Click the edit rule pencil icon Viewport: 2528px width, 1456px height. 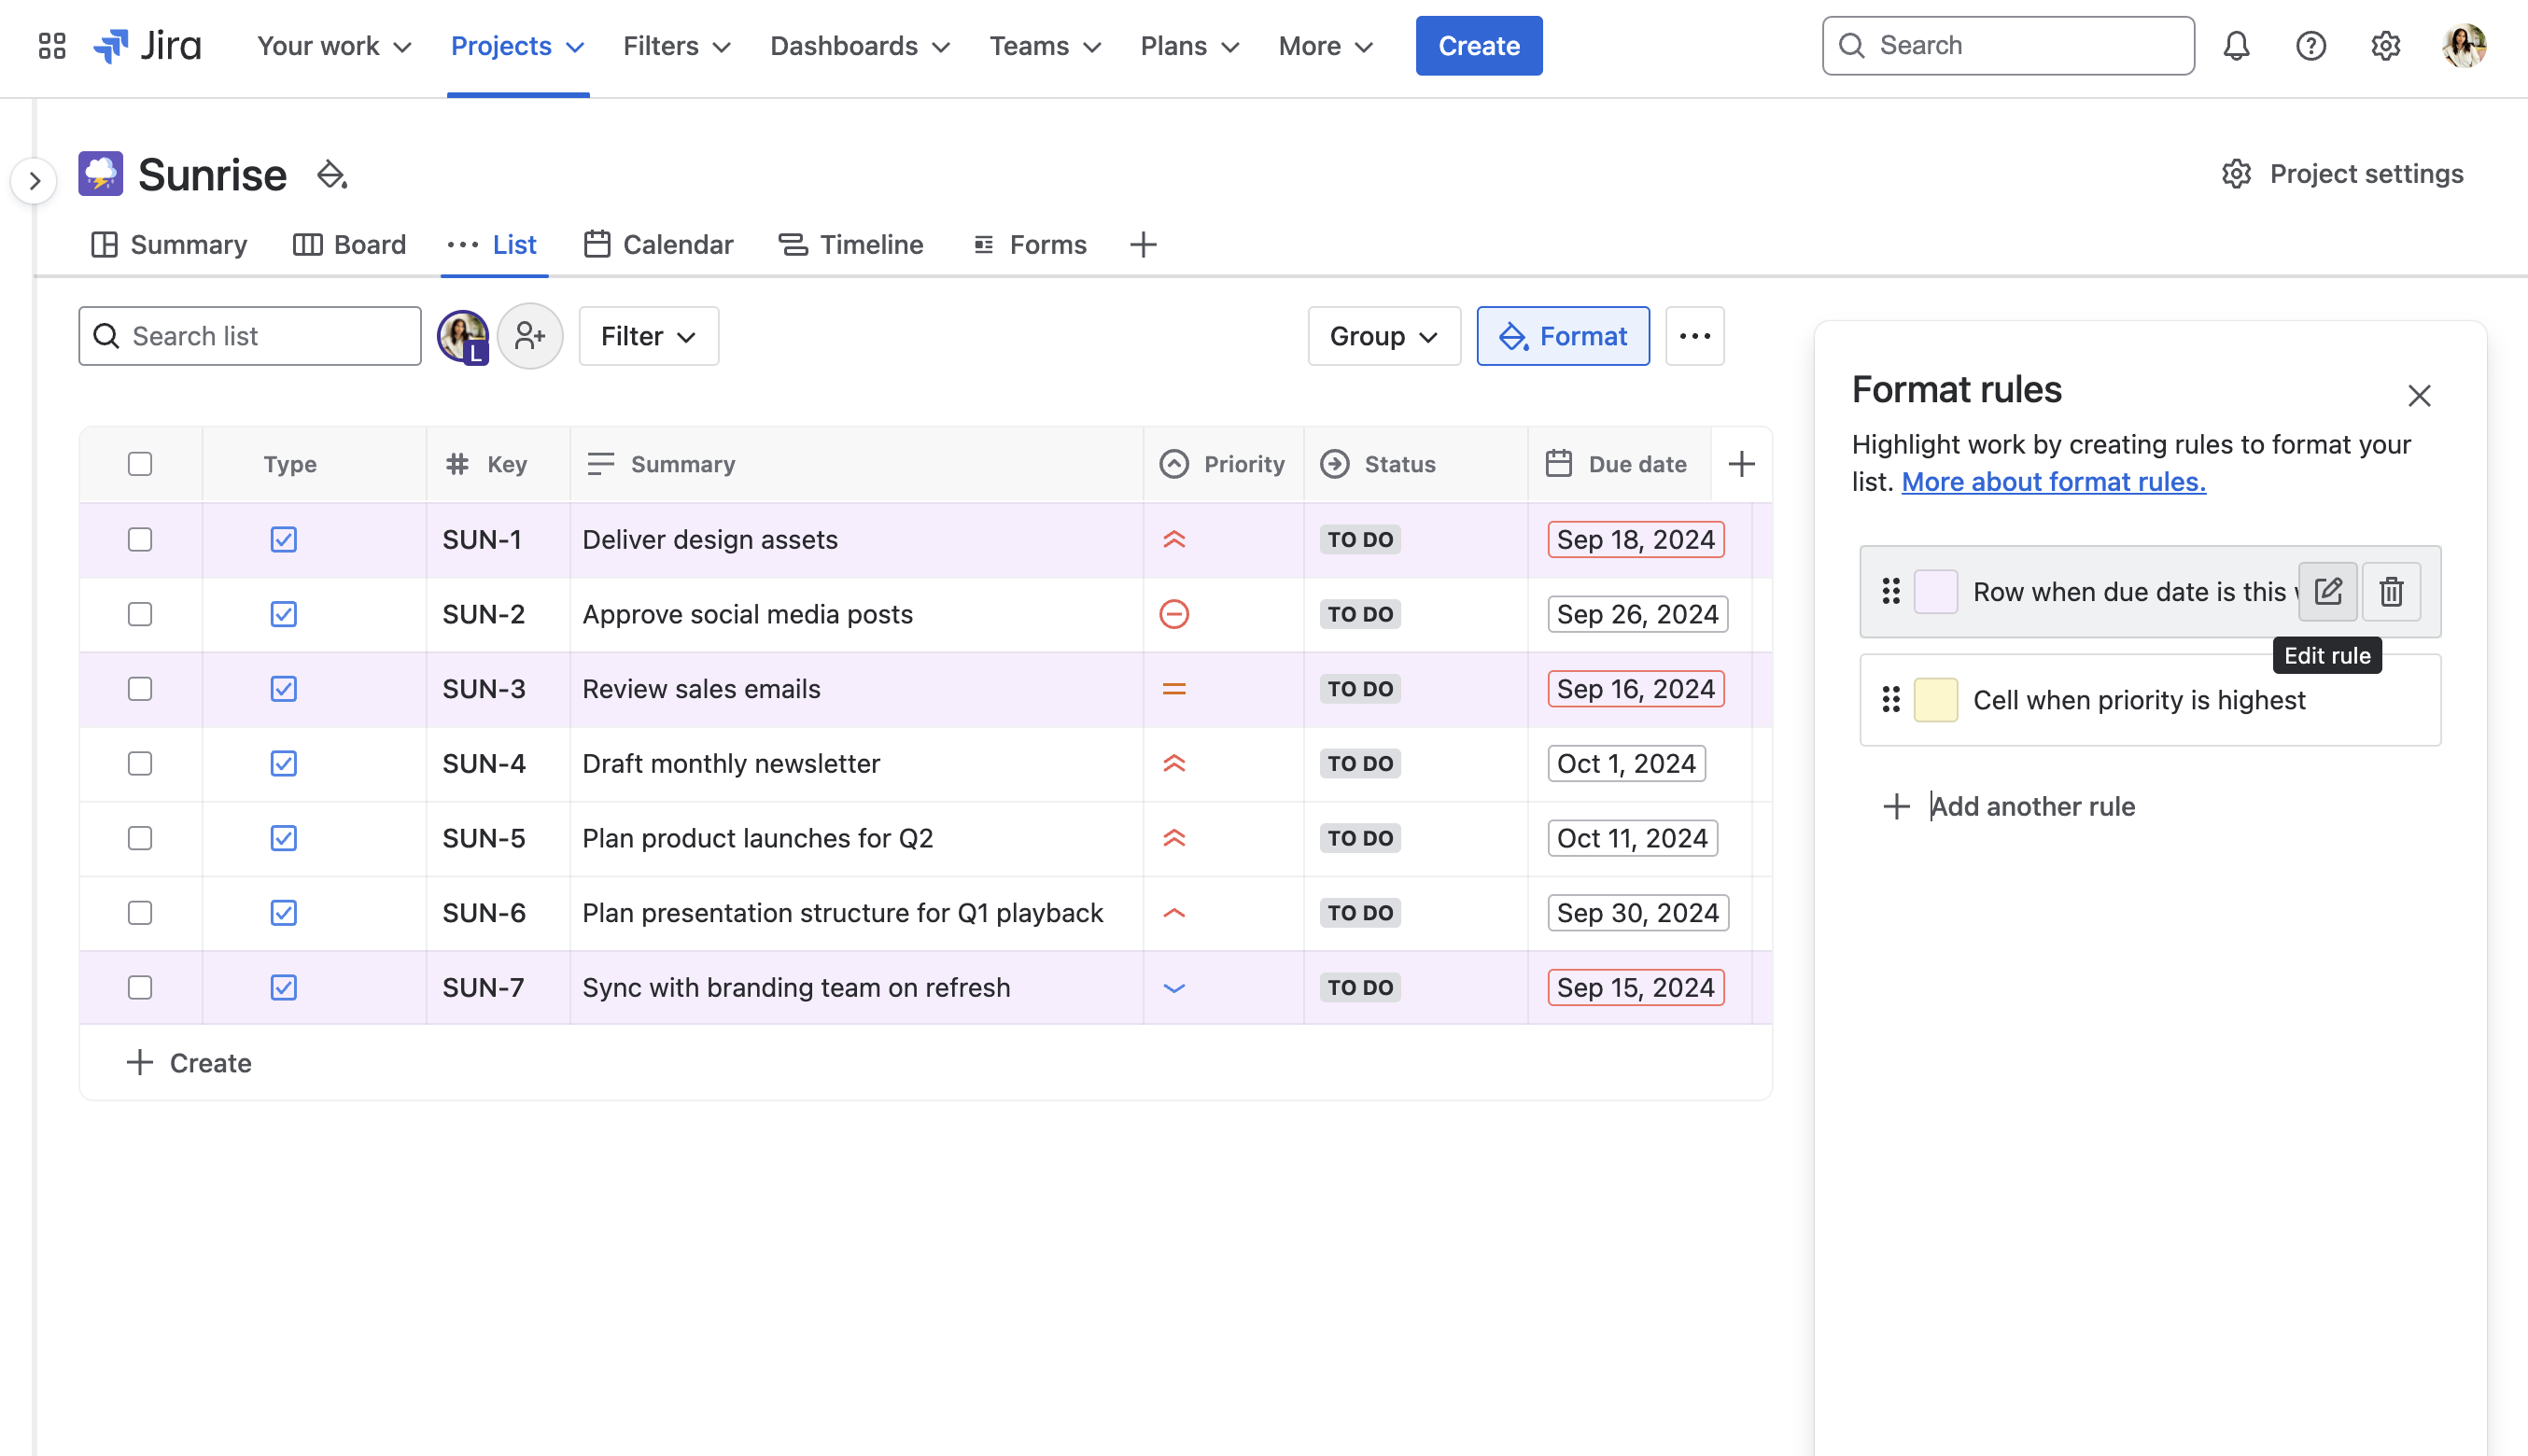point(2328,590)
